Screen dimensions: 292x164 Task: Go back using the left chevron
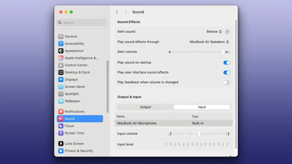[117, 12]
